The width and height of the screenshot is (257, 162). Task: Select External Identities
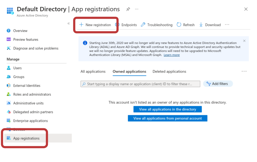(x=26, y=85)
